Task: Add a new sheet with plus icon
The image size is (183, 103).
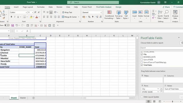Action: coord(33,98)
